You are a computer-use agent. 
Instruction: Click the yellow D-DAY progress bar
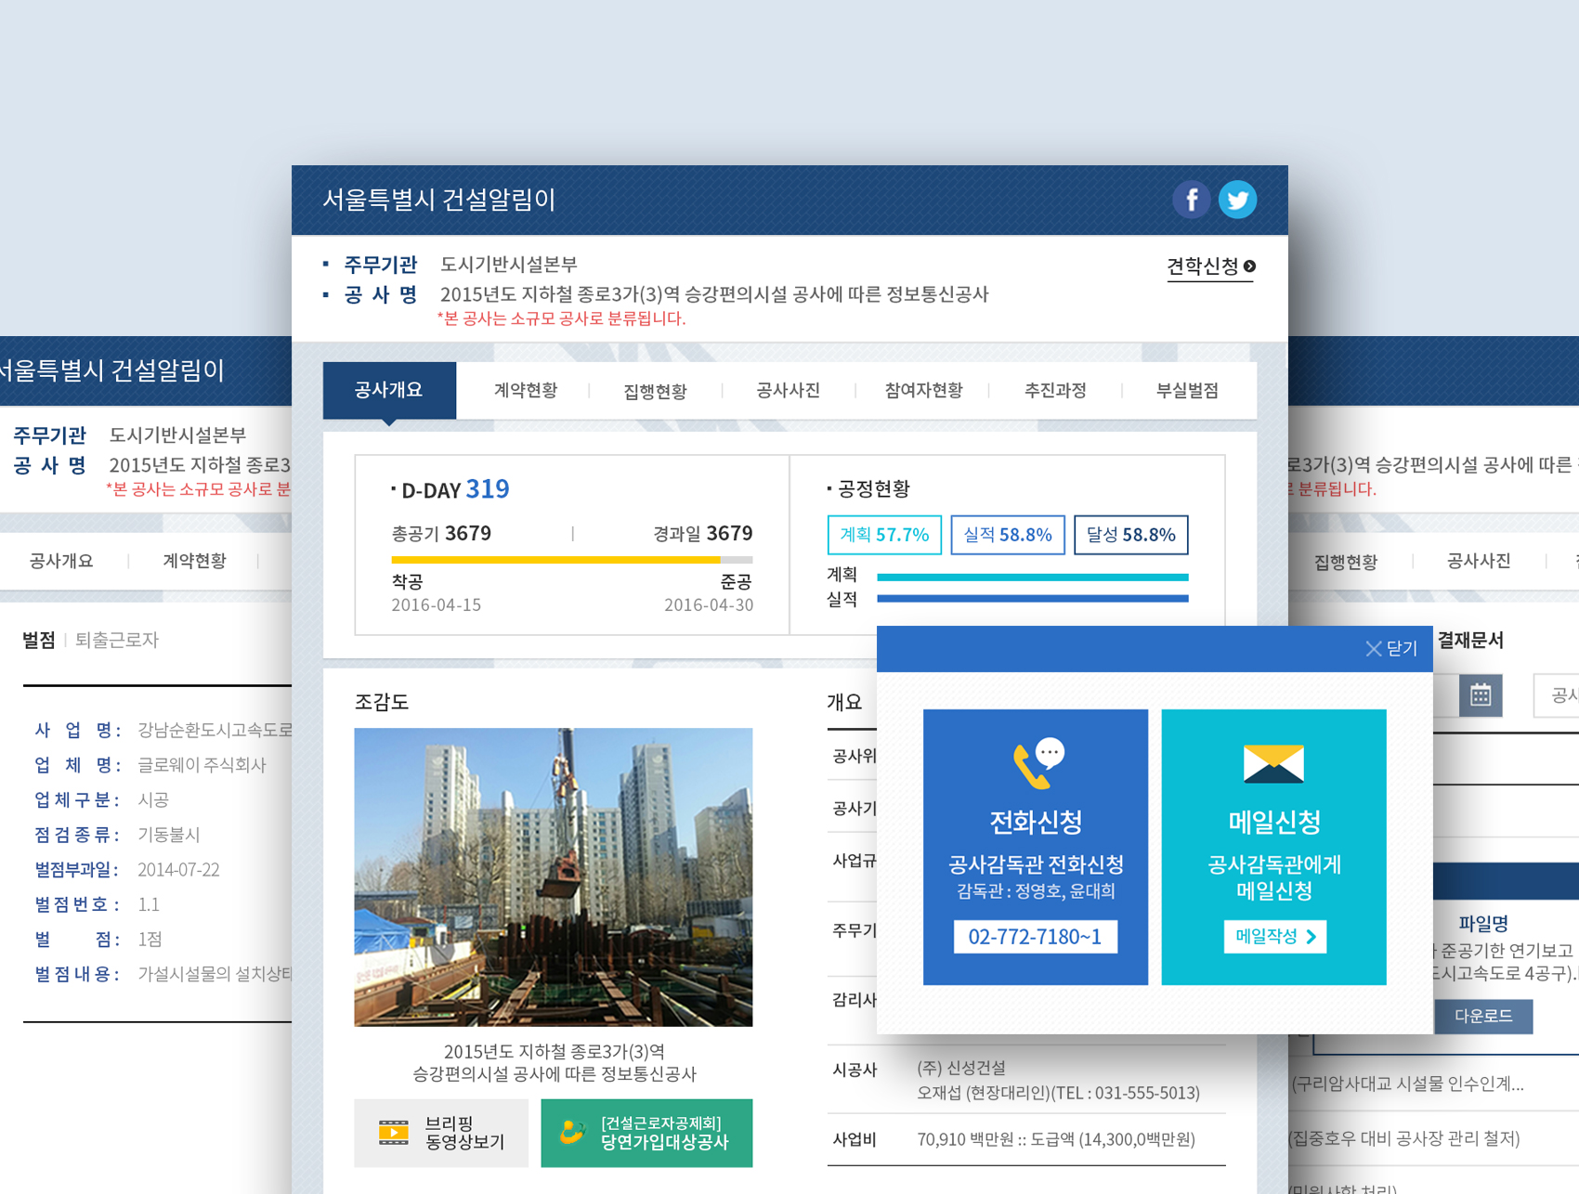click(x=571, y=560)
